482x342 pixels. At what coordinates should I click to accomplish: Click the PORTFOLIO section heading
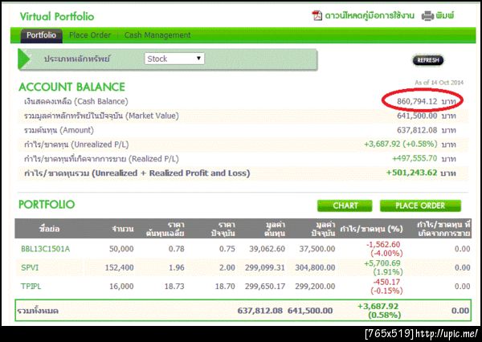(47, 205)
